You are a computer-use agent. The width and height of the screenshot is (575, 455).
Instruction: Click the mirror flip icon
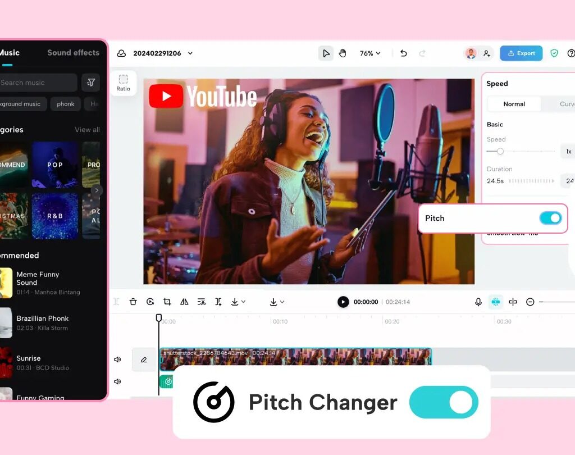tap(184, 302)
